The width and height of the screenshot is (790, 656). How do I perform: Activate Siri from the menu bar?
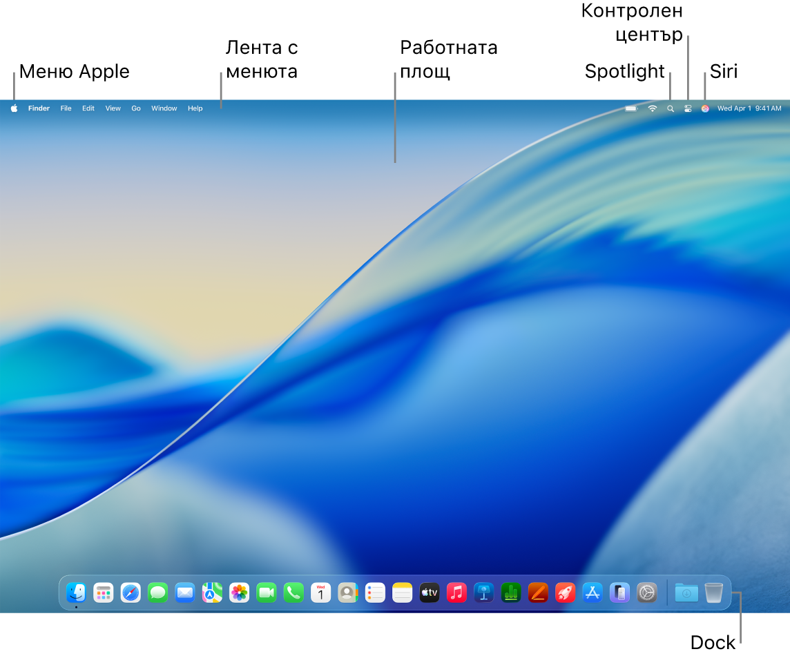[705, 108]
